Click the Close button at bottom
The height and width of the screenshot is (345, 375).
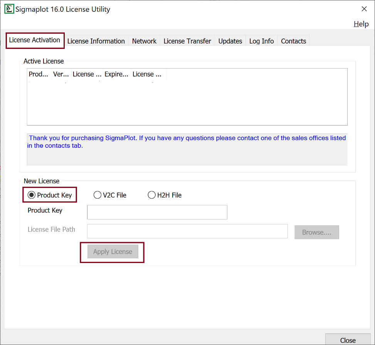[348, 340]
